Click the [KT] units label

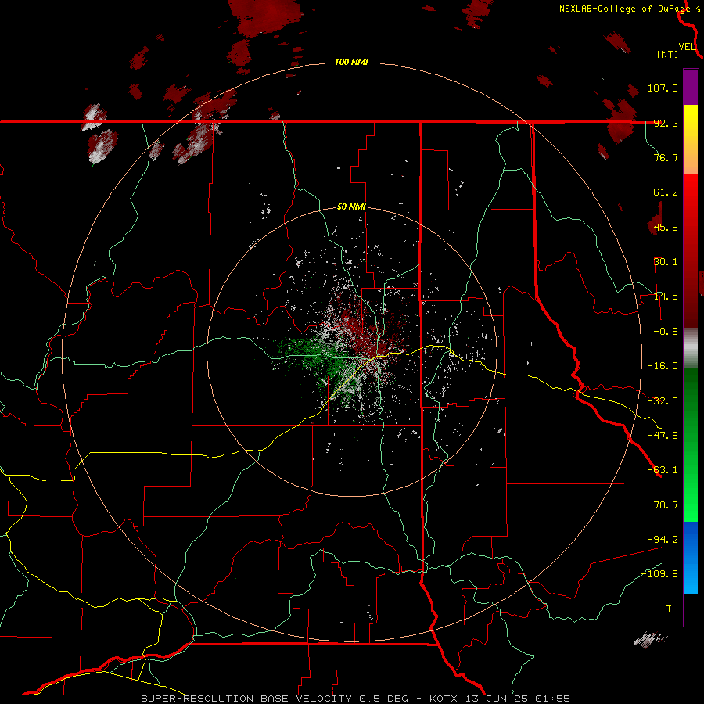point(668,55)
